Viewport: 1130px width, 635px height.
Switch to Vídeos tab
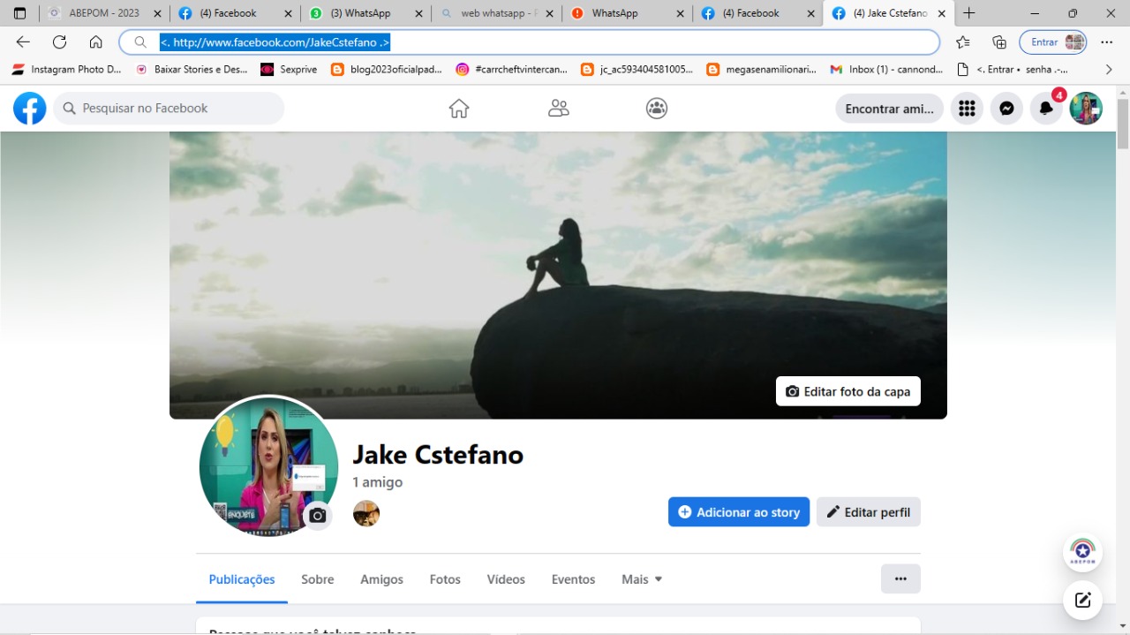[506, 579]
